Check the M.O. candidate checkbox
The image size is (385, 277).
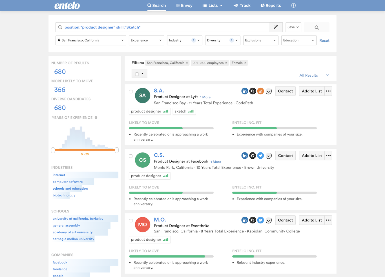[131, 221]
